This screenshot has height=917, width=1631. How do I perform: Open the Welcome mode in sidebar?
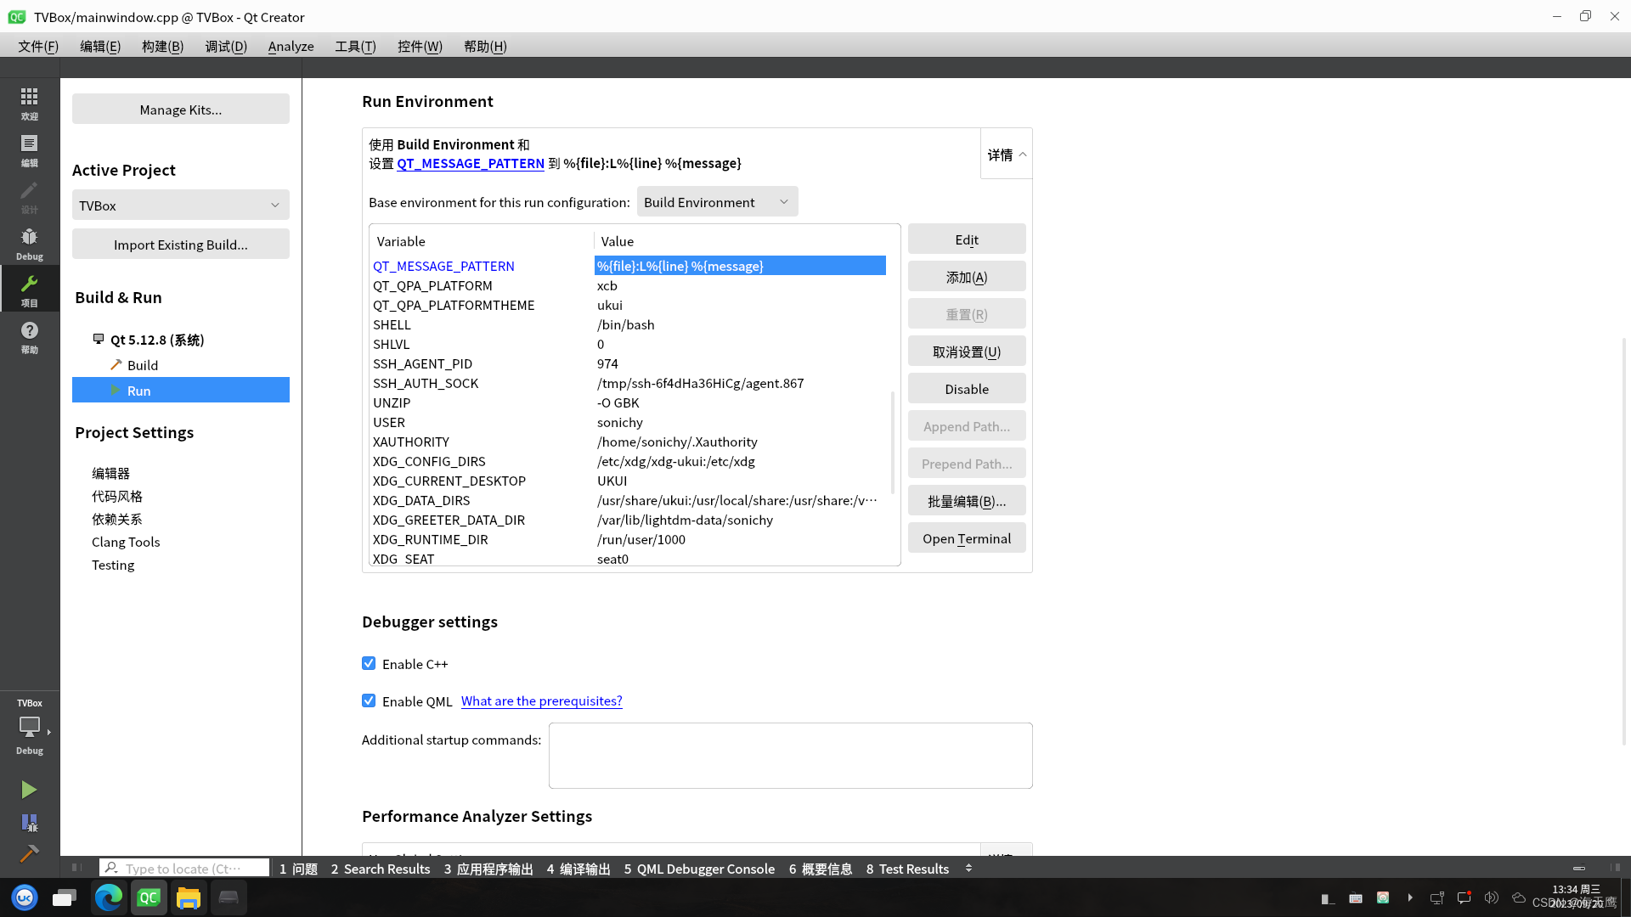[x=29, y=103]
